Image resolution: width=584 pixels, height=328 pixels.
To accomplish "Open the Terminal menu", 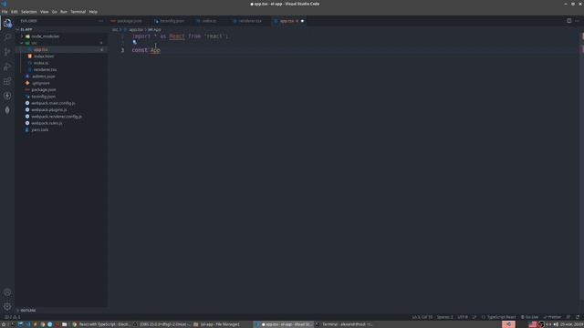I will tap(78, 12).
